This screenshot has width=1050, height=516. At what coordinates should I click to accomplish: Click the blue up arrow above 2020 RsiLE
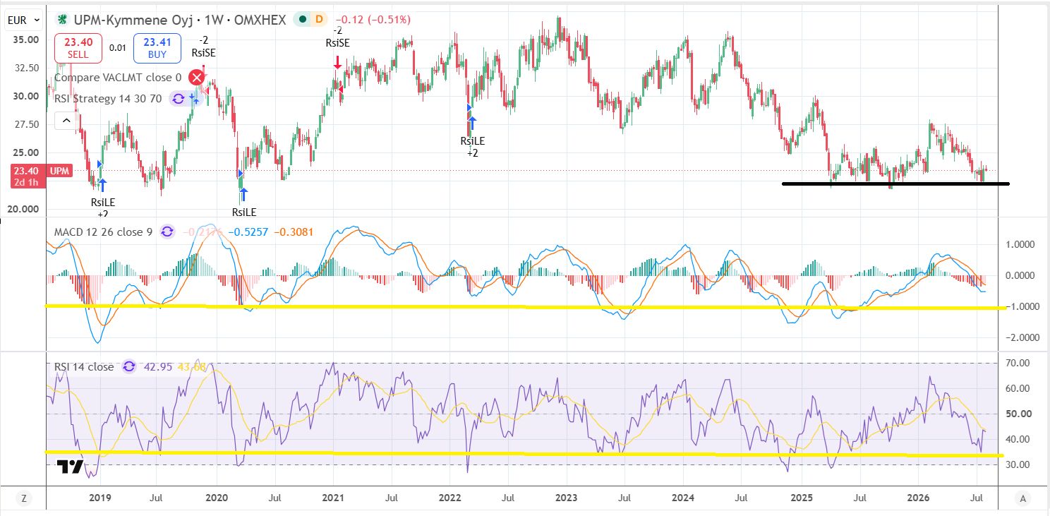(243, 193)
